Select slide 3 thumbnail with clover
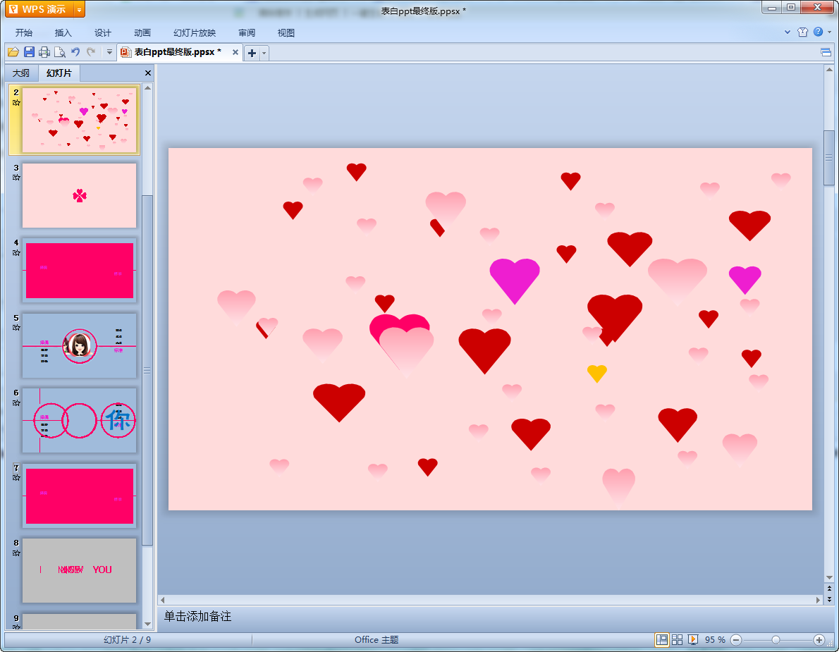 [79, 195]
